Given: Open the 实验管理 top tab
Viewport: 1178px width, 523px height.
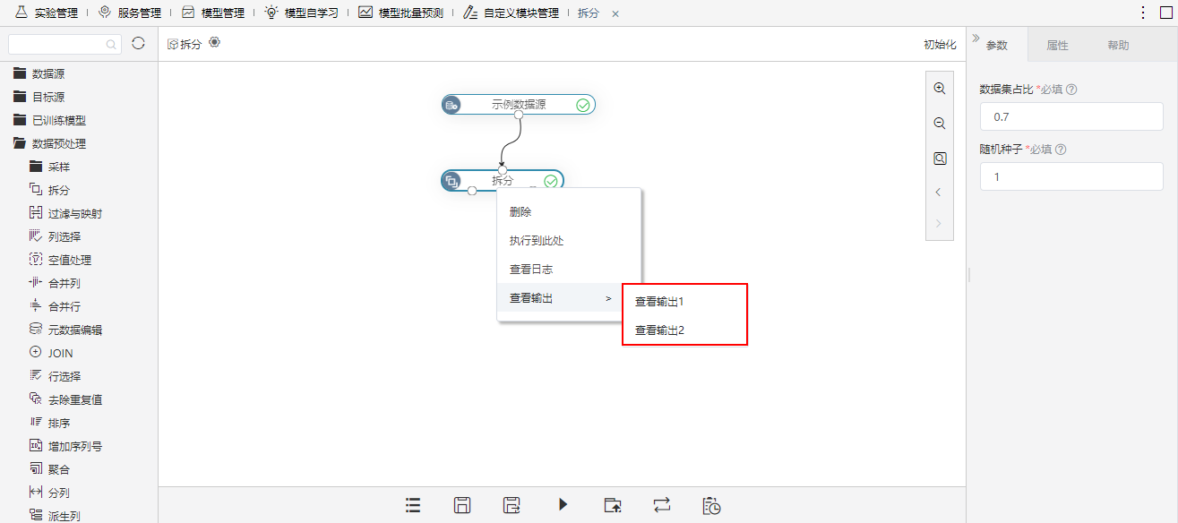Looking at the screenshot, I should 47,13.
